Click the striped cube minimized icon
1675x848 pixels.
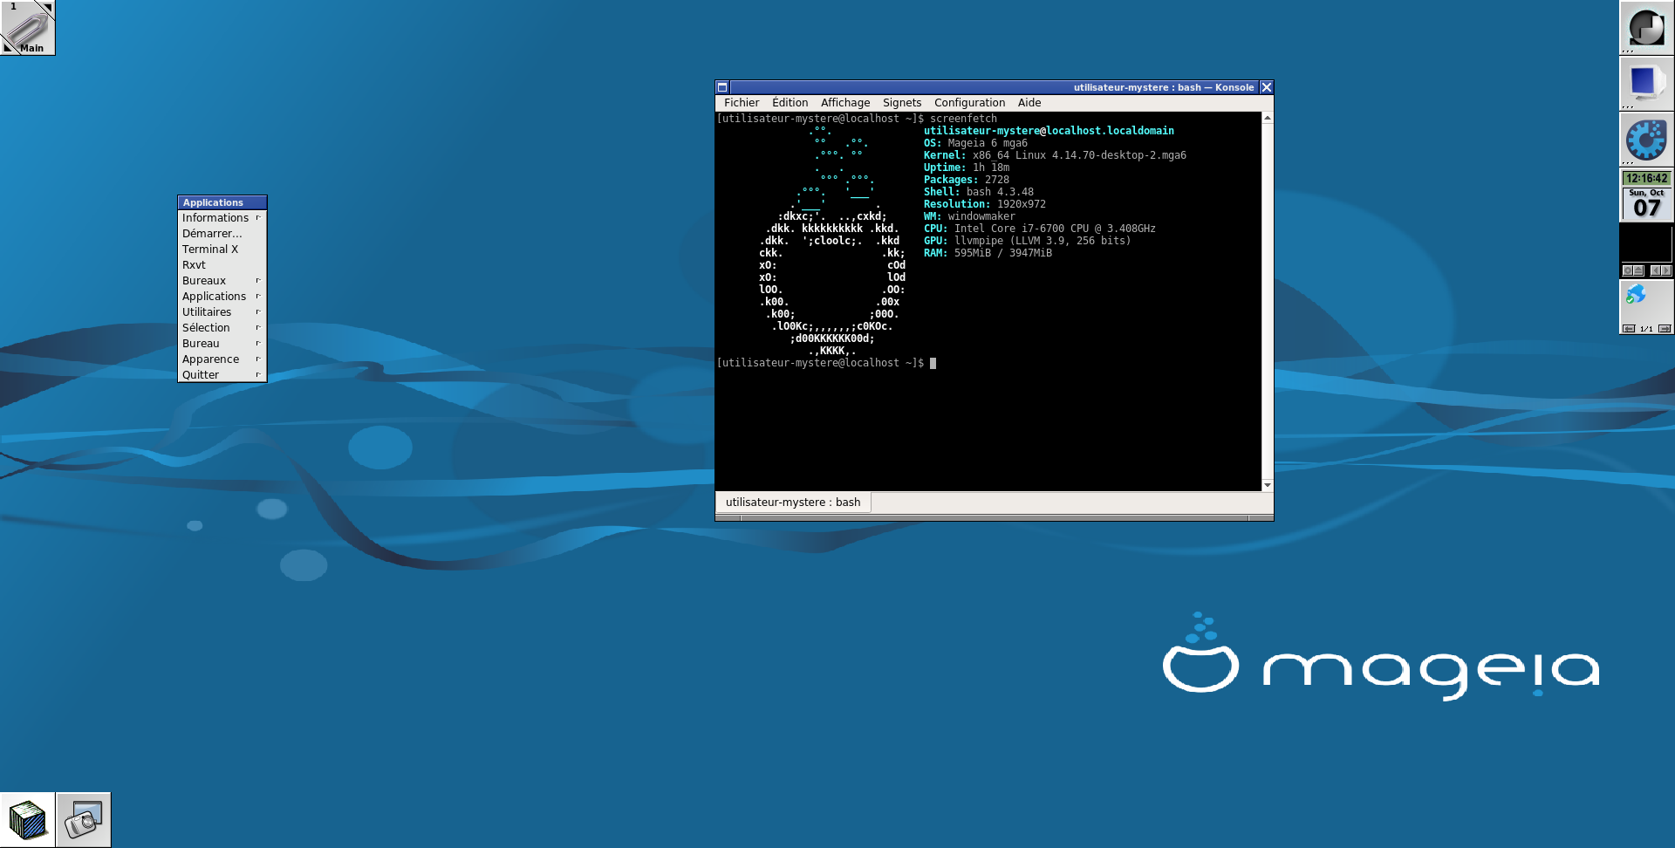click(x=28, y=820)
